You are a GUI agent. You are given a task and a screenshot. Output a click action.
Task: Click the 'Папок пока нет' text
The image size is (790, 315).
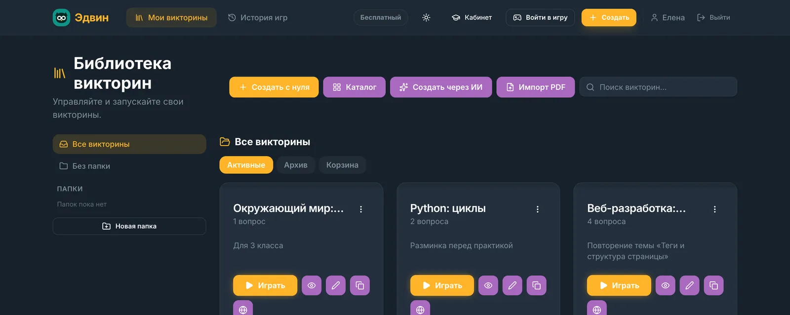coord(81,204)
